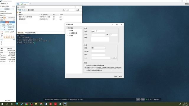Collapse the 'SSH连接' tree expander
The width and height of the screenshot is (189, 106).
click(67, 28)
